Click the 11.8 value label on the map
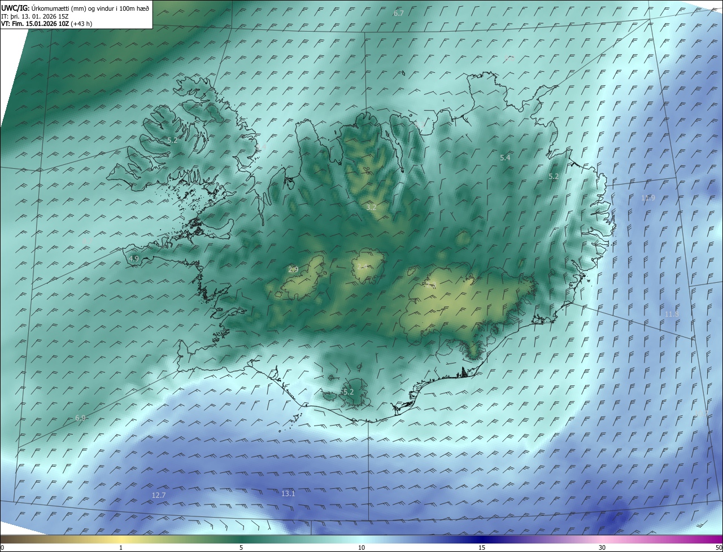Viewport: 723px width, 552px height. (672, 314)
